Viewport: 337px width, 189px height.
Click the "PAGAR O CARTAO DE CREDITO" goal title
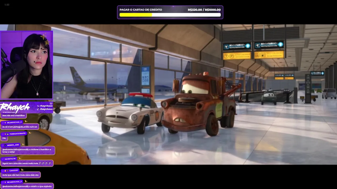pos(141,10)
